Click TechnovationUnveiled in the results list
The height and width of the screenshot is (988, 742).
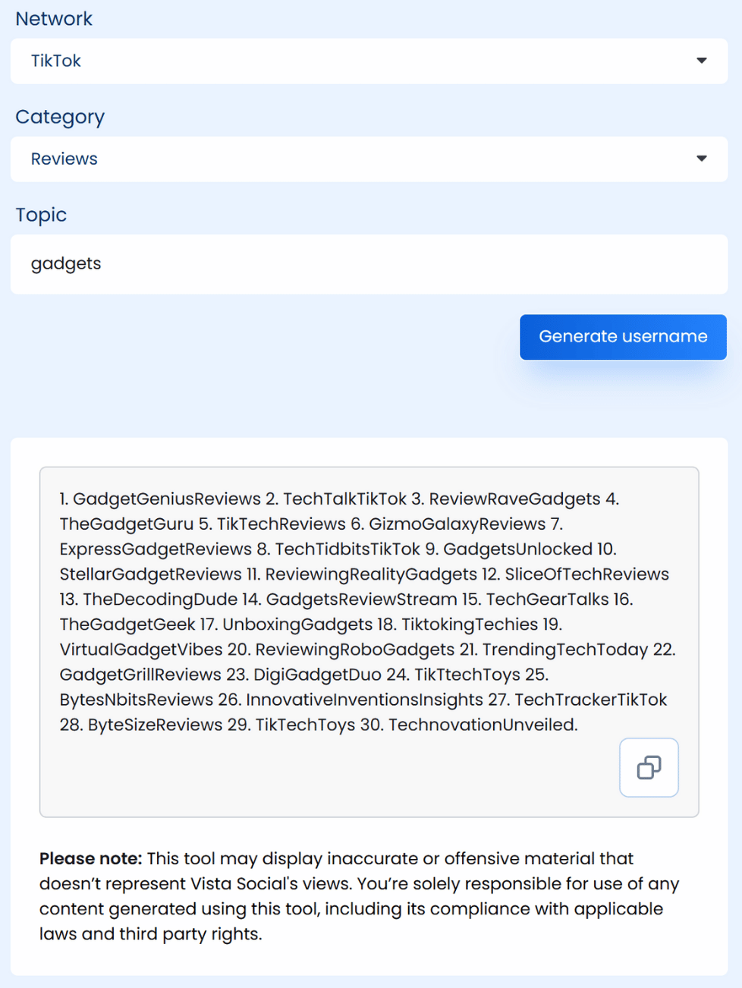483,725
